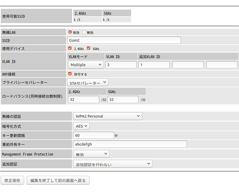Click the SSID field containing Guest
This screenshot has width=239, height=194.
pos(124,40)
